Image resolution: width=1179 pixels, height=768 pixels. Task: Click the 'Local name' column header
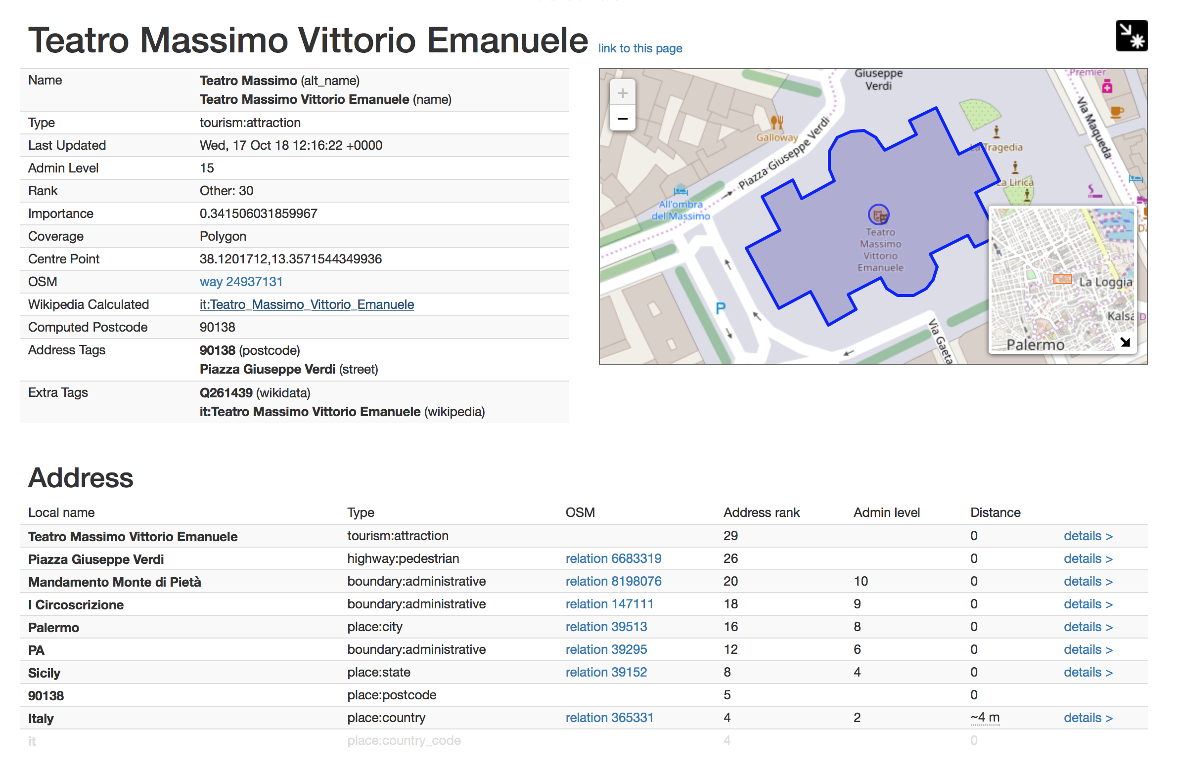click(61, 513)
